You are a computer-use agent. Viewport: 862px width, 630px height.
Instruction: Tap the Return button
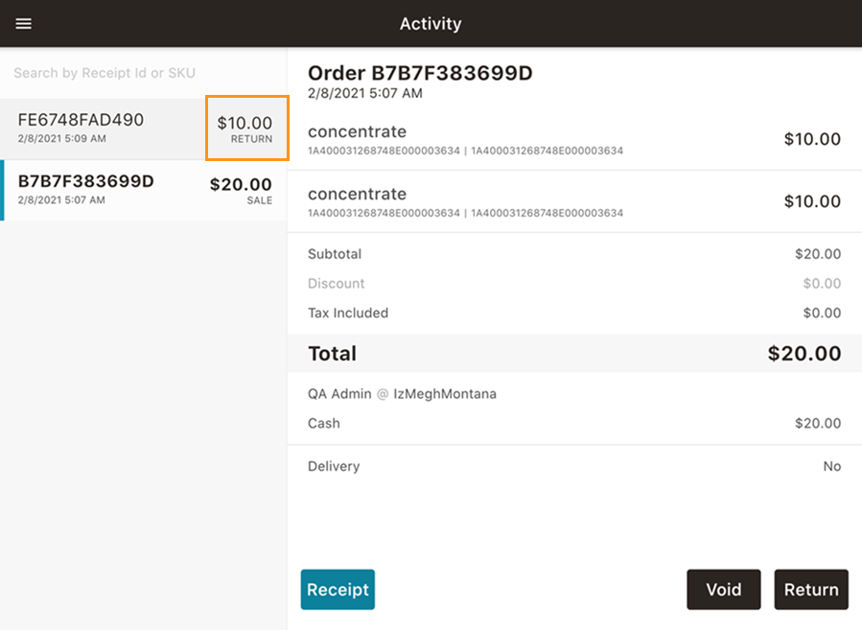coord(811,590)
